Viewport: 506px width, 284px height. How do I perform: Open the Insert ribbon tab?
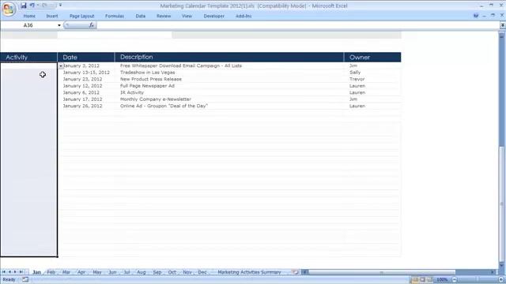[52, 16]
